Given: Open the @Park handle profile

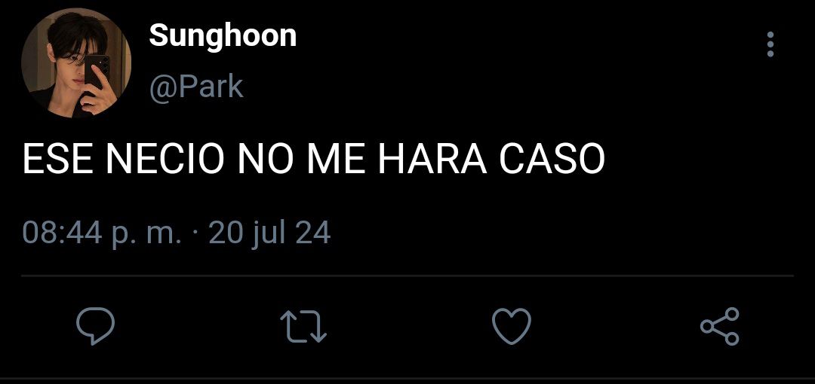Looking at the screenshot, I should 196,87.
